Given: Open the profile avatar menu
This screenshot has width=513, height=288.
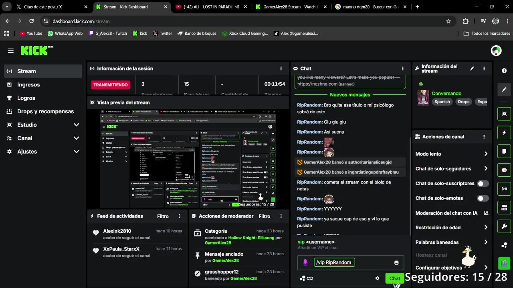Looking at the screenshot, I should (x=496, y=50).
